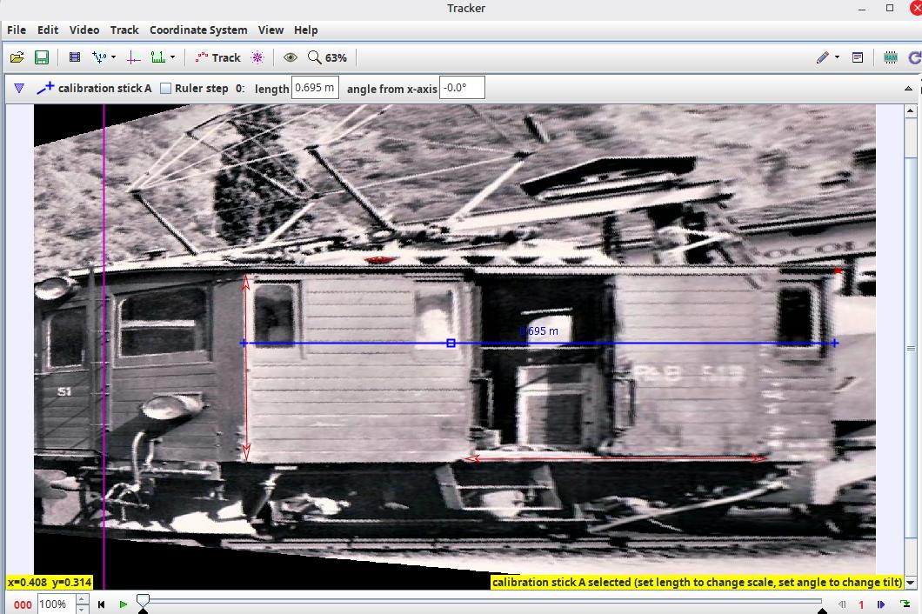Enable the Ruler step checkbox

pyautogui.click(x=165, y=88)
